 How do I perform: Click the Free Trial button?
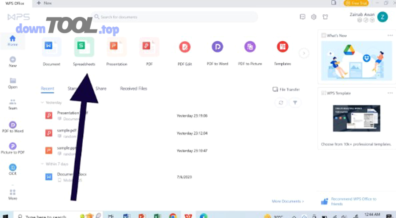coord(356,3)
